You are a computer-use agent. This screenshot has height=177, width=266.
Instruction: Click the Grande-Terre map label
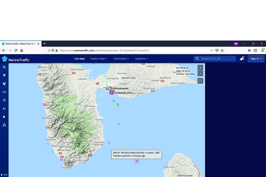129,78
